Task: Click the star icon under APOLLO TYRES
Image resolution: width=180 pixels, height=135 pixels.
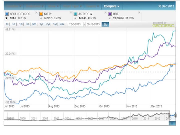Action: point(6,18)
